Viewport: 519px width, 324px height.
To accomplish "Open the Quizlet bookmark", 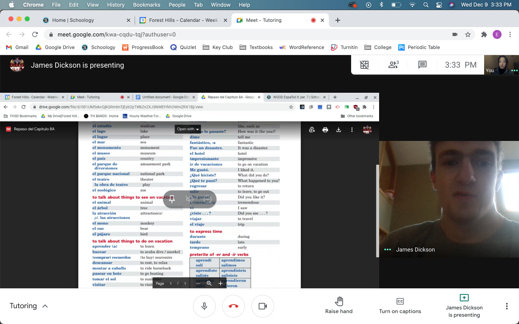I will coord(183,47).
